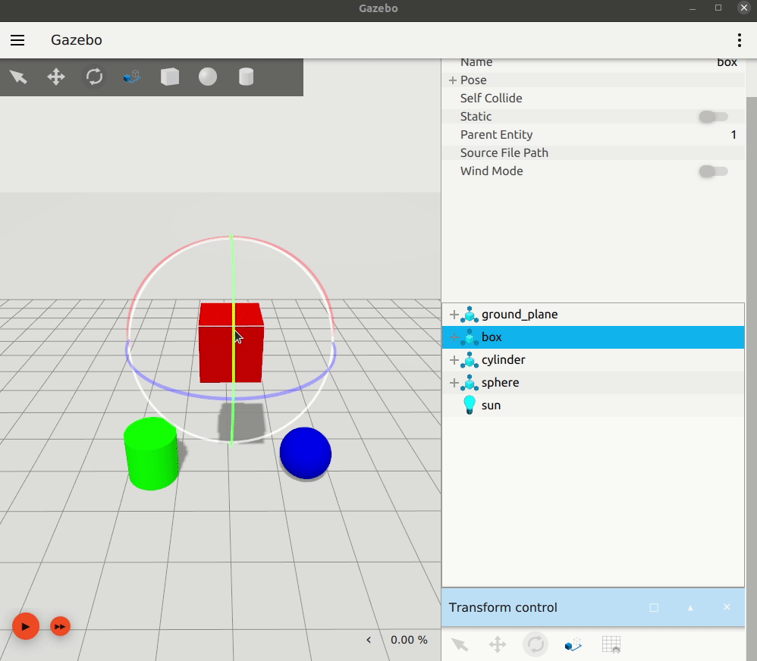Expand the box entity tree node
757x661 pixels.
[x=454, y=337]
